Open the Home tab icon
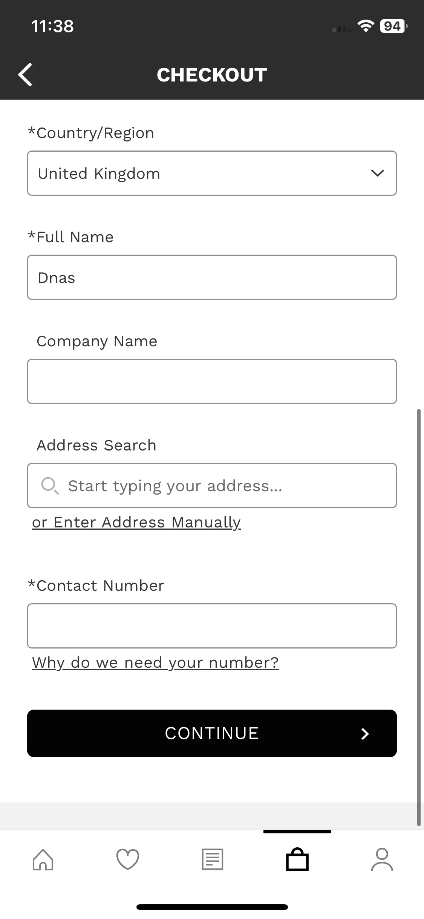Screen dimensions: 424x919 coord(43,859)
